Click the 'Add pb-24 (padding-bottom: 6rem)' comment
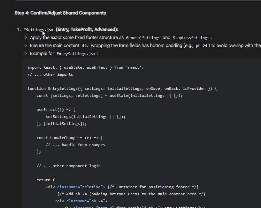 point(131,194)
